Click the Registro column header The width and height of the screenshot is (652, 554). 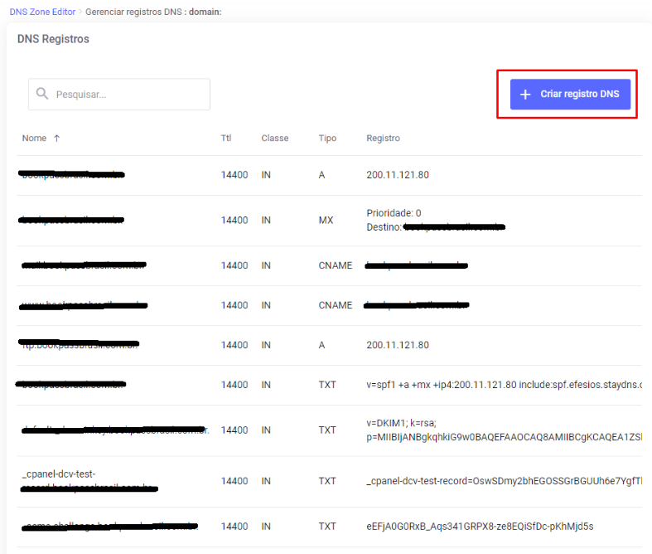pos(383,138)
